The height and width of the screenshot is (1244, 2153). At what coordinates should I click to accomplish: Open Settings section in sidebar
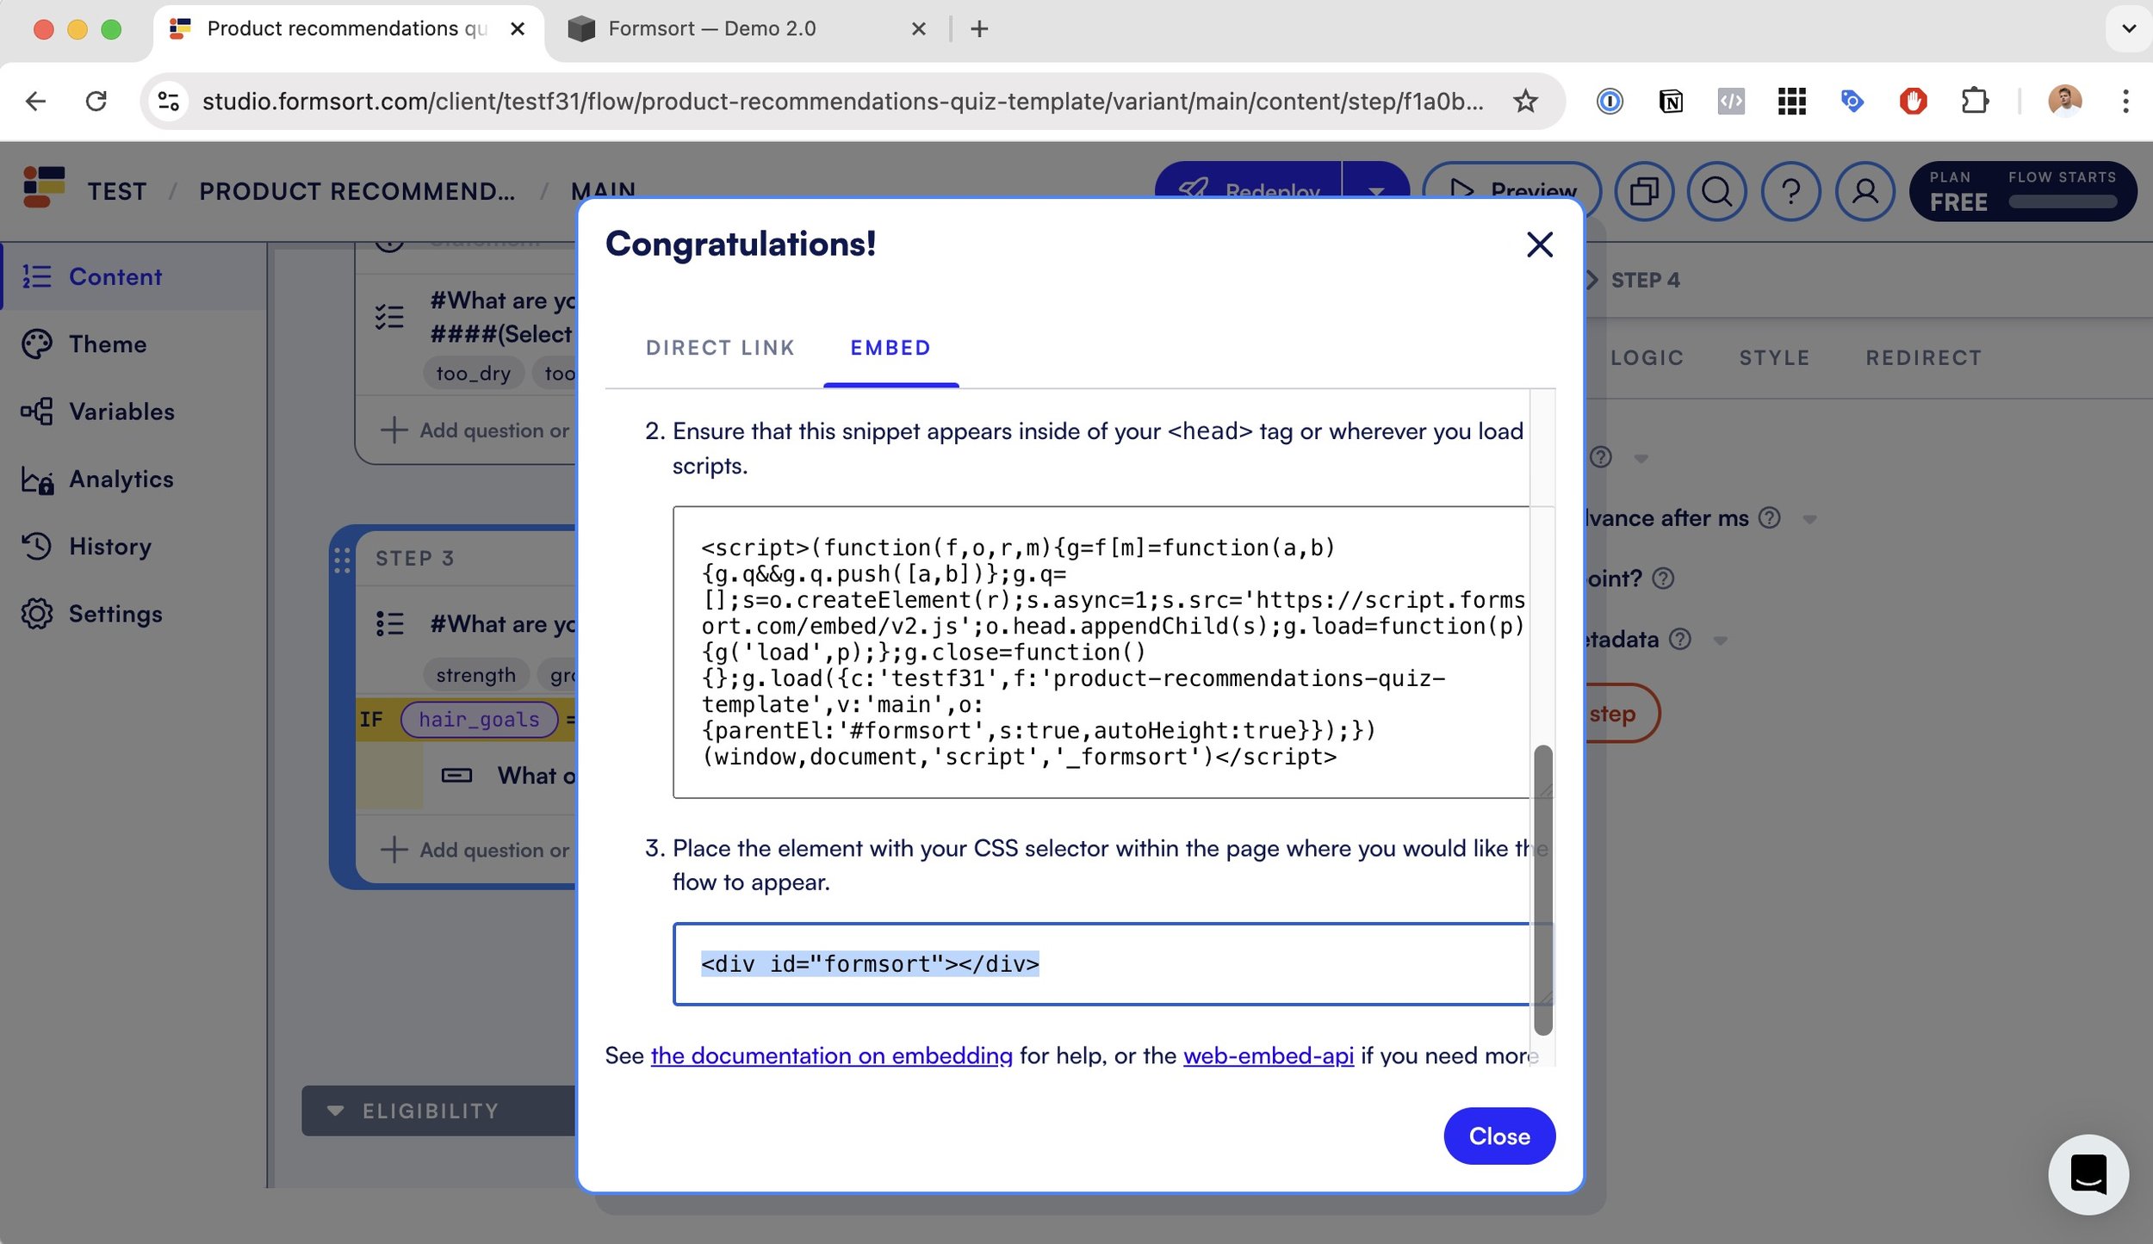point(133,614)
